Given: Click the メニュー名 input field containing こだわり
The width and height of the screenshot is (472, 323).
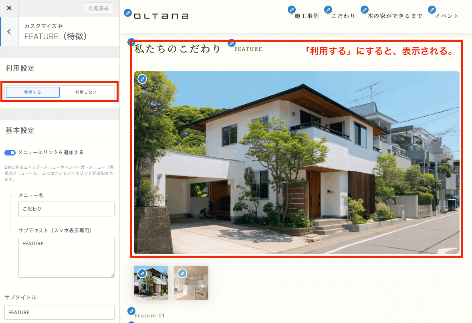Looking at the screenshot, I should pyautogui.click(x=67, y=209).
